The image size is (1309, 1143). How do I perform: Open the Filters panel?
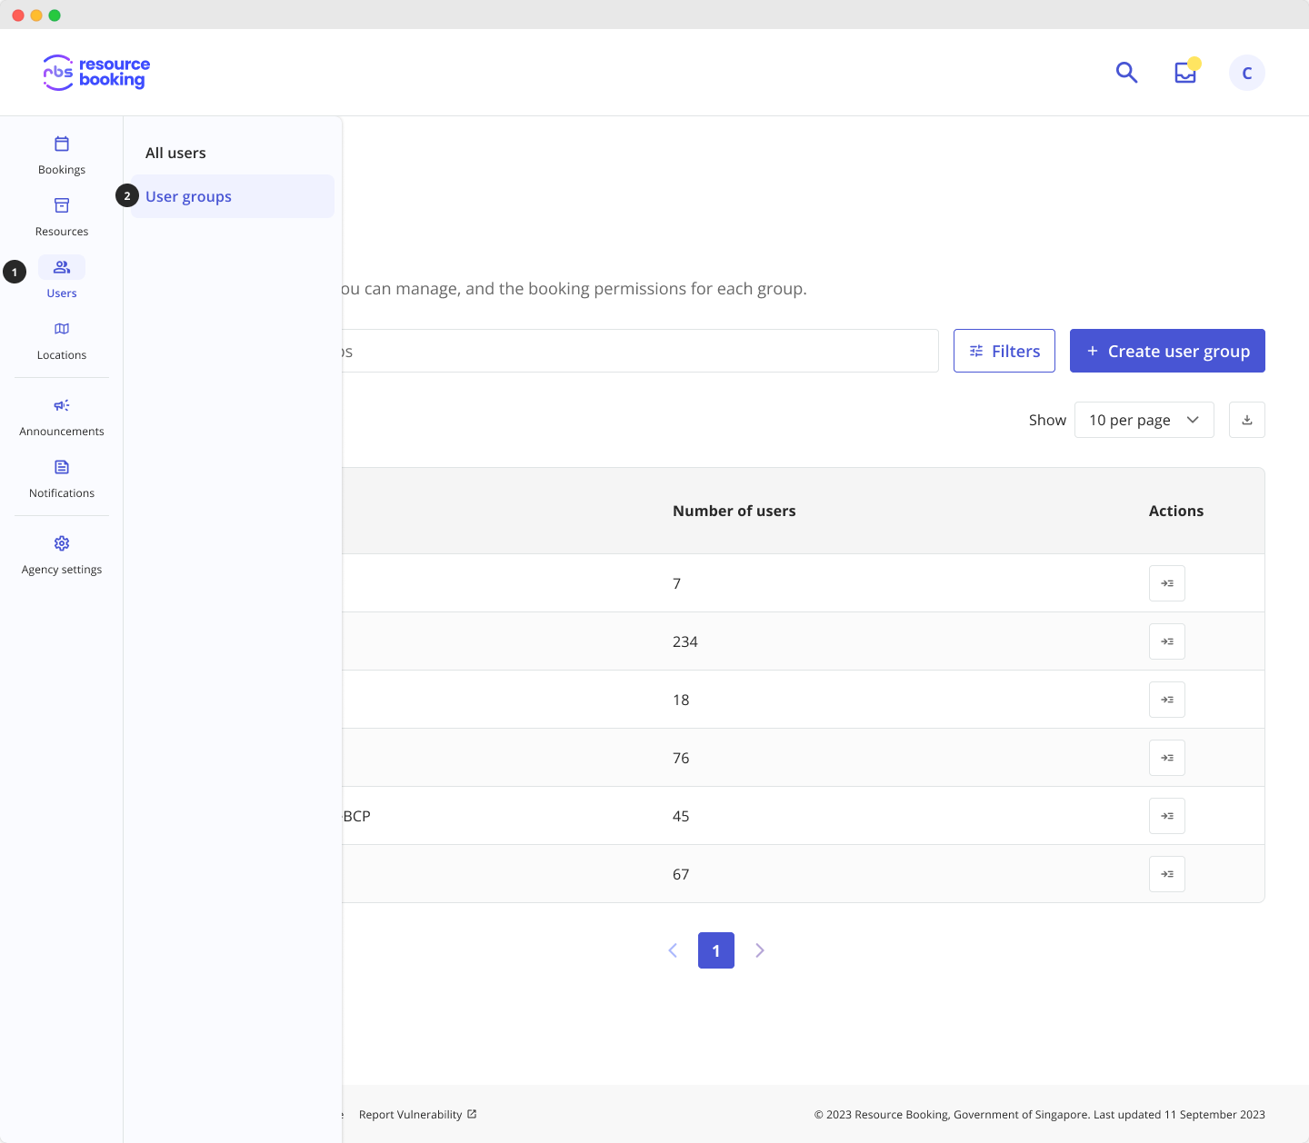(x=1004, y=351)
